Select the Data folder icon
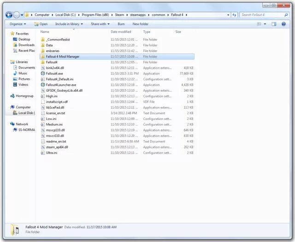The image size is (295, 242). pos(43,45)
